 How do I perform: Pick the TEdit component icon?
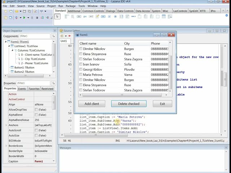[91, 17]
